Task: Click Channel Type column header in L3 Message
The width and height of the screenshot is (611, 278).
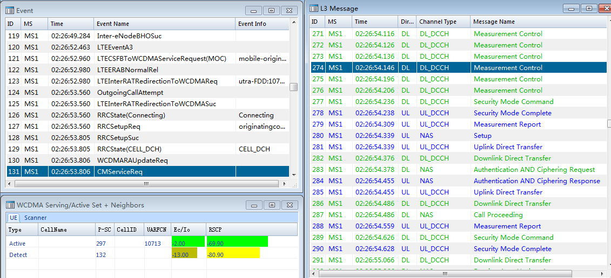Action: click(x=443, y=22)
